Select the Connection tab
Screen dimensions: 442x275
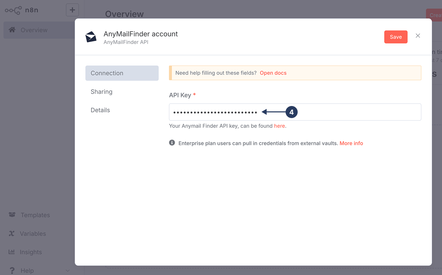tap(107, 73)
